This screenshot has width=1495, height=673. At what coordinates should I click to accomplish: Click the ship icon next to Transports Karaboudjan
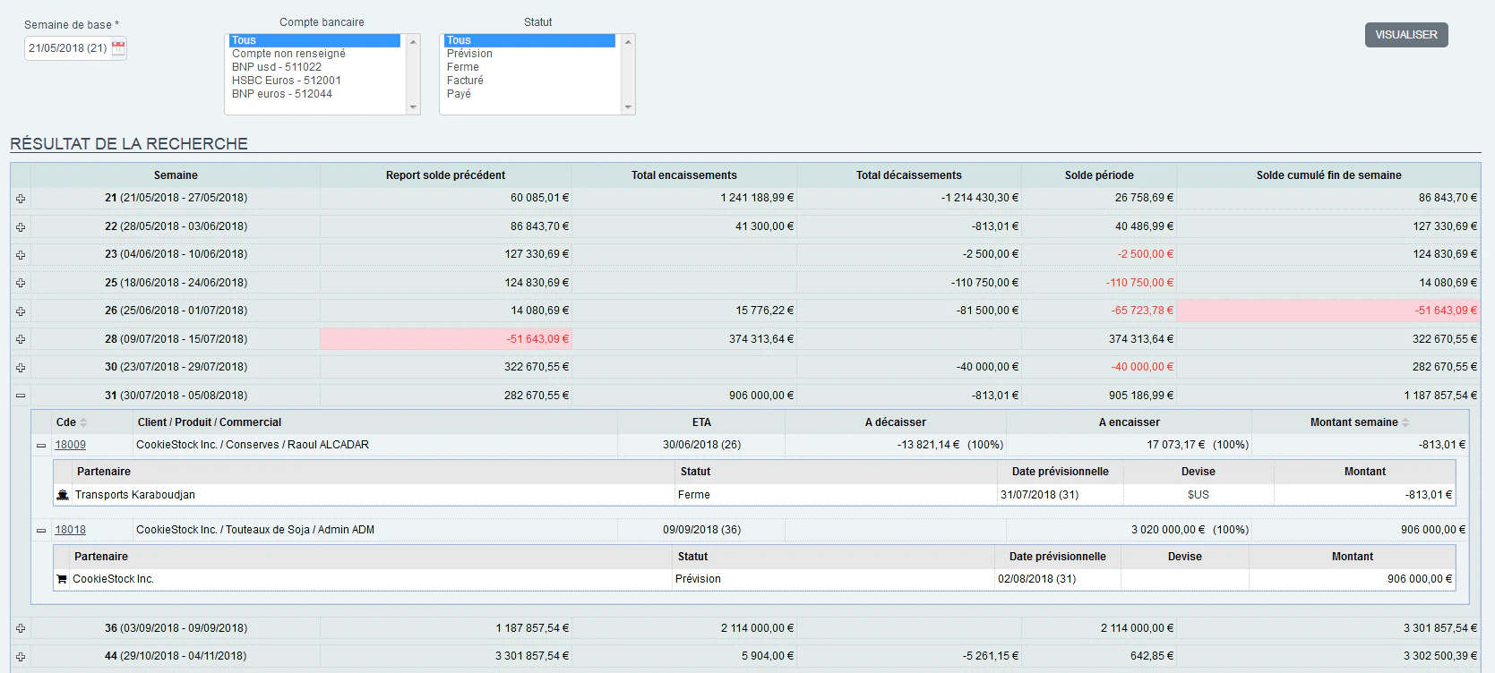(x=63, y=495)
